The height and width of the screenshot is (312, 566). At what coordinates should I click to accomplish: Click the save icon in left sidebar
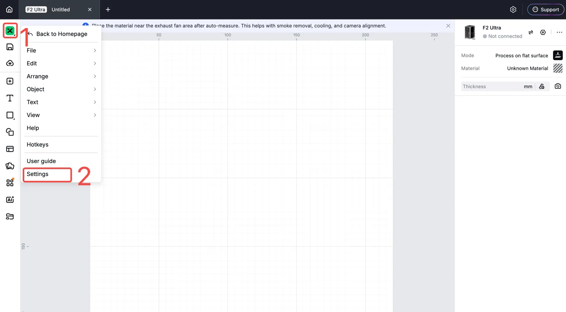tap(10, 47)
